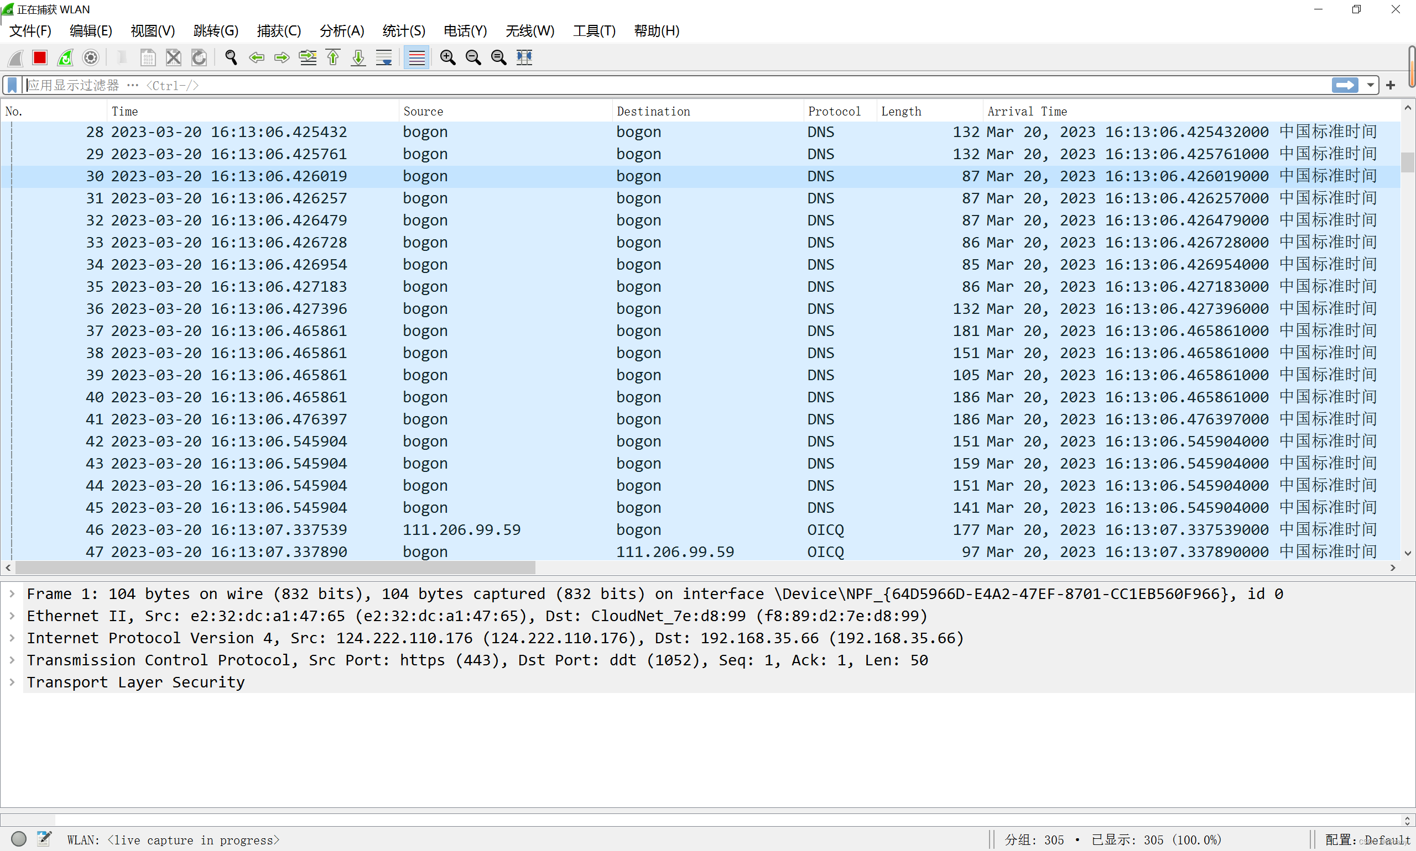
Task: Toggle packet list colorization
Action: click(x=417, y=57)
